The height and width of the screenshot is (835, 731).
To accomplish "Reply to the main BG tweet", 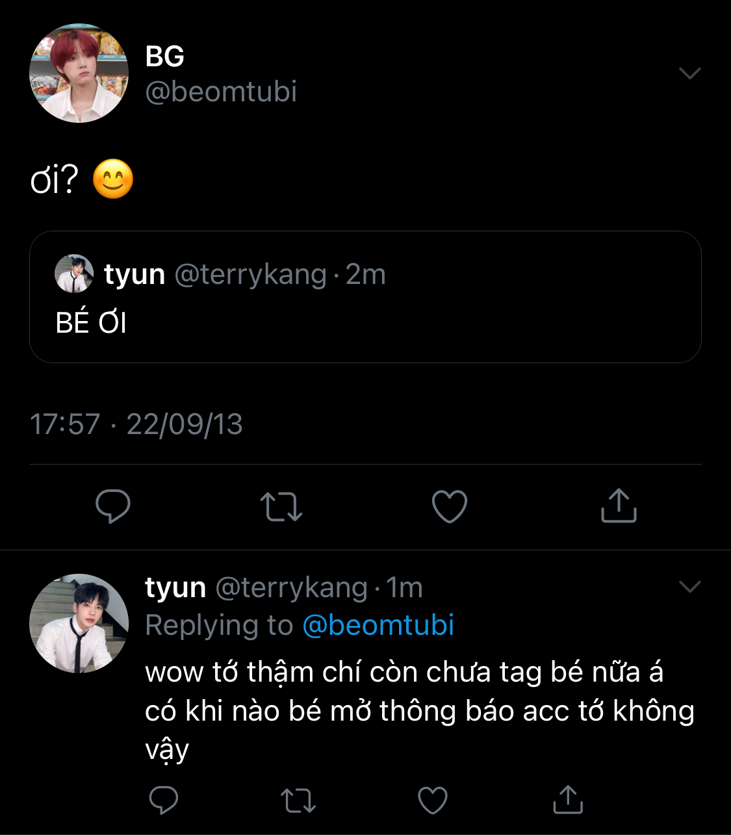I will (x=113, y=506).
